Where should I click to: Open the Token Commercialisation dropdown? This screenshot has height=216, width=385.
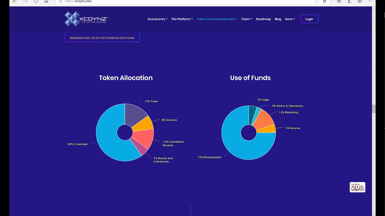pos(217,19)
